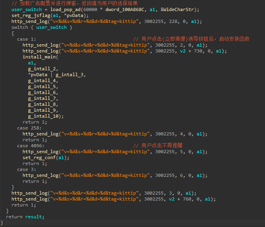Screen dimensions: 265x227
Task: Select the 60000 constant
Action: 90,9
